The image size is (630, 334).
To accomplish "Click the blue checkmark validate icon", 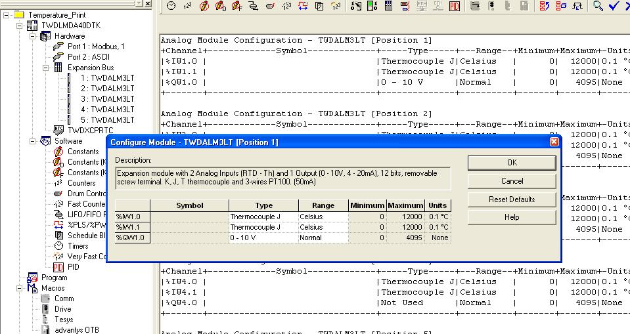I will [614, 6].
